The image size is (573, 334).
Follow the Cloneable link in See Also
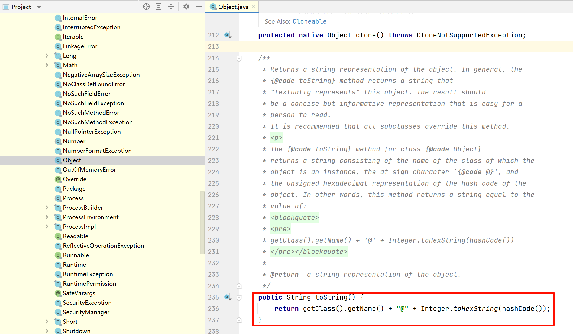click(x=309, y=21)
